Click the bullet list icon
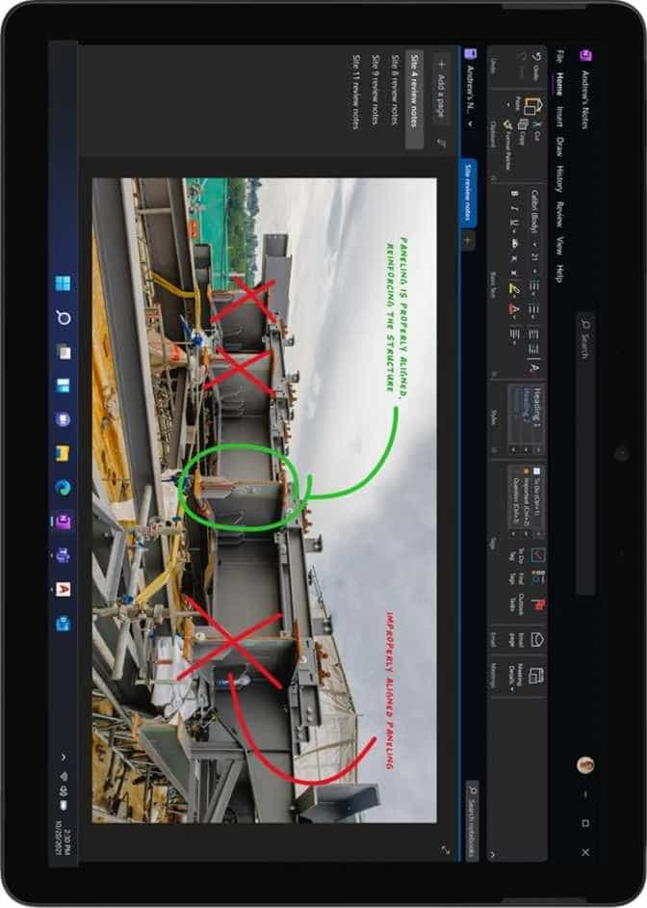The image size is (647, 908). pyautogui.click(x=534, y=286)
